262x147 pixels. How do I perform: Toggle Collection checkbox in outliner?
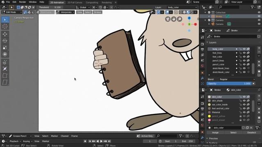[x=209, y=13]
